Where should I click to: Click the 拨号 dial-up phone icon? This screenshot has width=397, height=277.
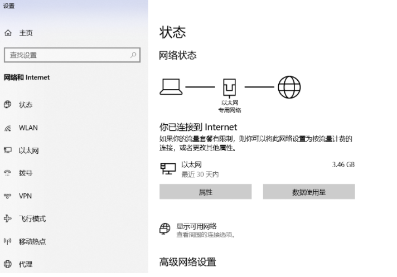tap(8, 173)
